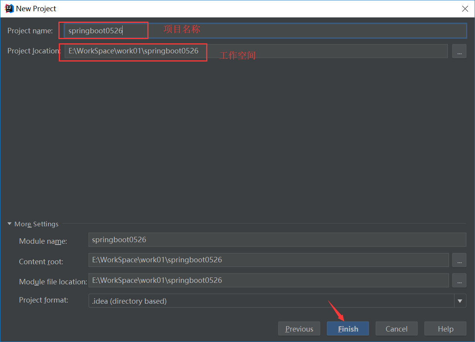Viewport: 475px width, 342px height.
Task: Close the New Project window
Action: (x=465, y=9)
